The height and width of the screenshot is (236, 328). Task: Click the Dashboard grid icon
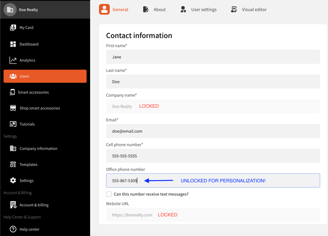coord(13,44)
